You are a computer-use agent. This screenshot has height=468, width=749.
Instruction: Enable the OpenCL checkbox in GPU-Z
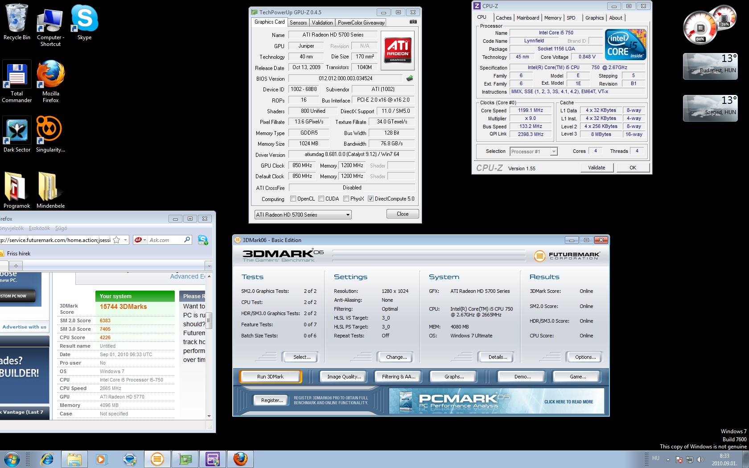[x=293, y=199]
